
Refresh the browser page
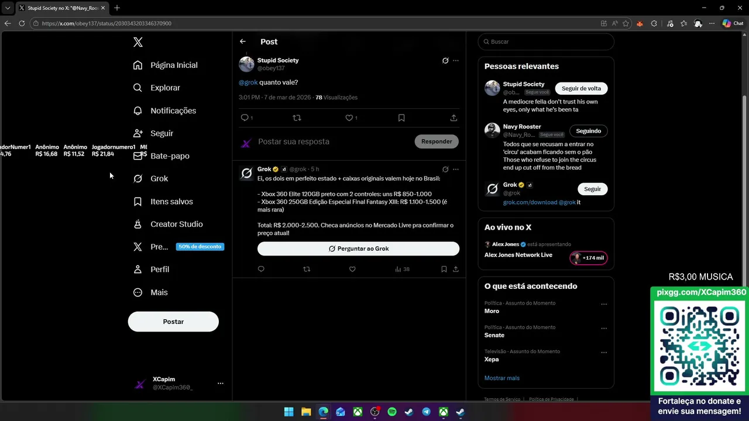point(22,23)
